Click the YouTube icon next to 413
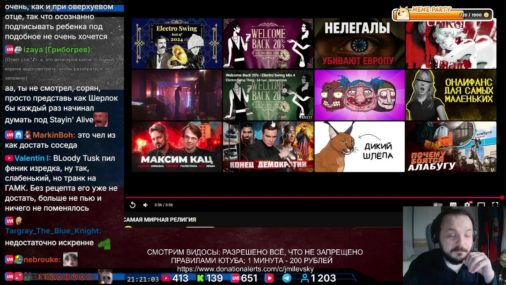 166,278
